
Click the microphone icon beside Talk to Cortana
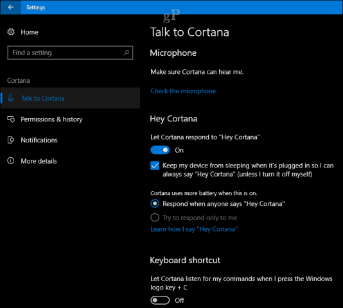click(10, 98)
